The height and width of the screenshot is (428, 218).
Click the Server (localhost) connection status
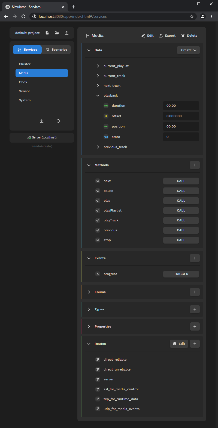(41, 137)
